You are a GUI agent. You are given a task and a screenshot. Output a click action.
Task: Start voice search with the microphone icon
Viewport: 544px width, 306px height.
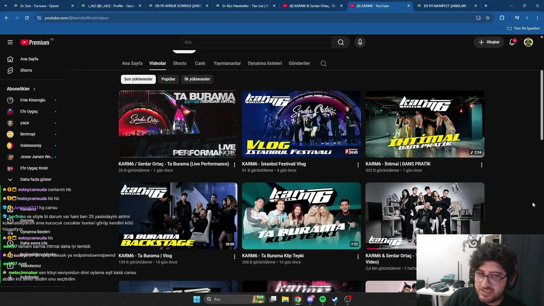tap(360, 42)
